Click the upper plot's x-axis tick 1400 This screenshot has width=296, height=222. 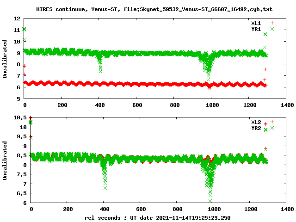[287, 105]
